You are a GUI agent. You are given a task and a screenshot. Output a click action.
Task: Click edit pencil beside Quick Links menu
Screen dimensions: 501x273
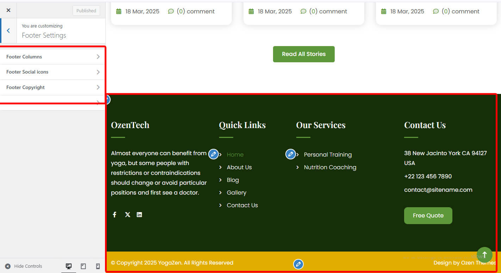pyautogui.click(x=213, y=154)
